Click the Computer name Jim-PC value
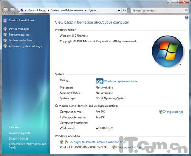Viewport: 191px width, 156px height. (100, 112)
